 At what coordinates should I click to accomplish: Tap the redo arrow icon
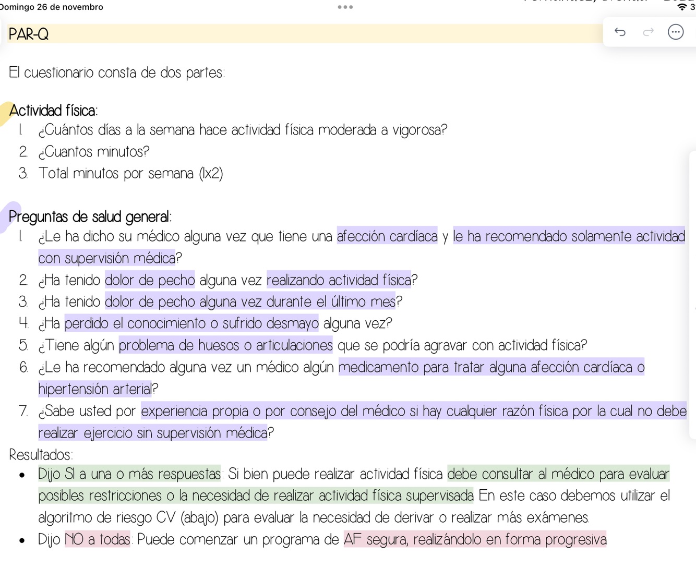click(648, 32)
